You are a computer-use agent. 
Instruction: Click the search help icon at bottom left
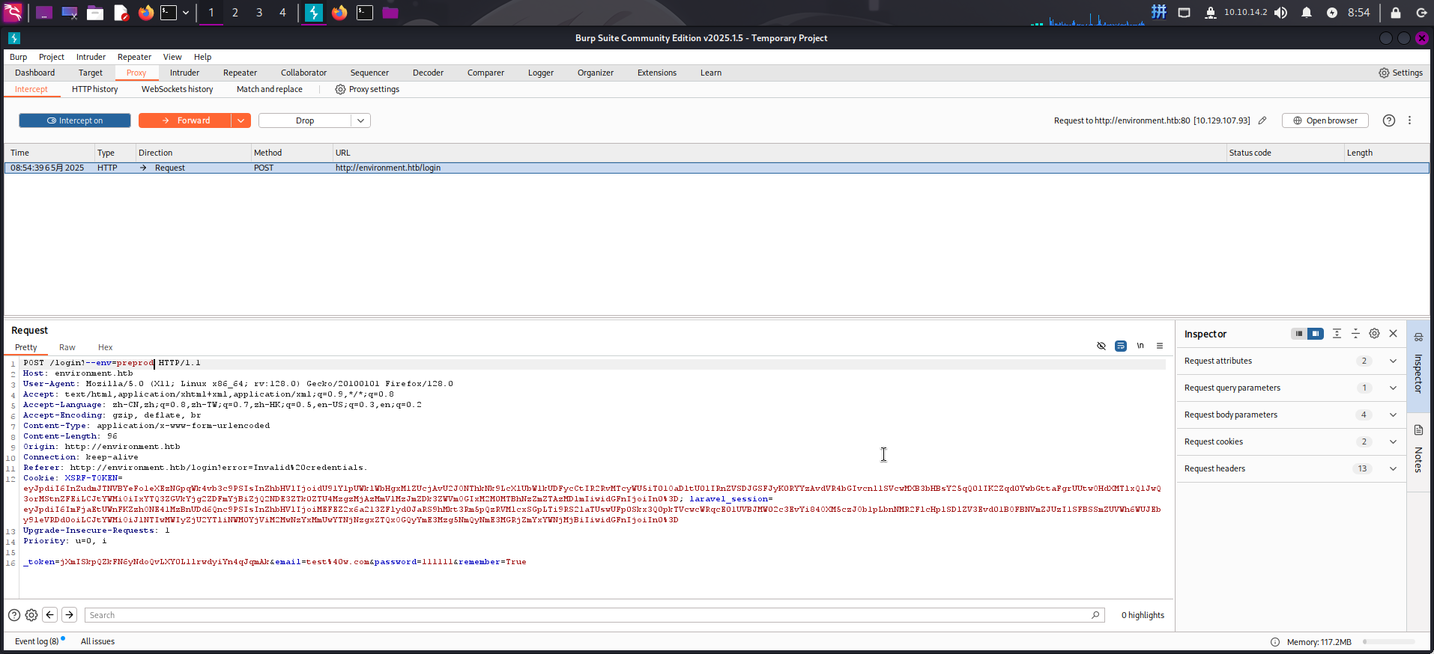coord(14,615)
